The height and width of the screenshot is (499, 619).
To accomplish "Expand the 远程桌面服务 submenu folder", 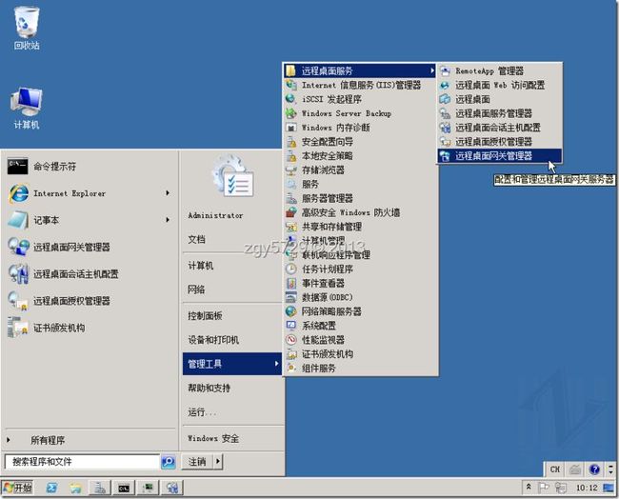I will (360, 71).
